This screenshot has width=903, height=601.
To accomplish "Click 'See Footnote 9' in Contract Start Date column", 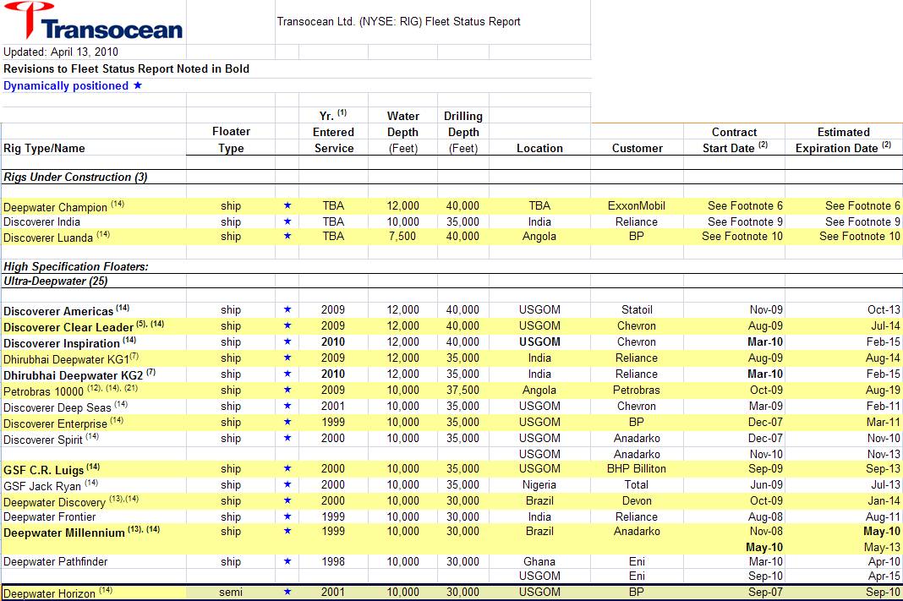I will (745, 221).
